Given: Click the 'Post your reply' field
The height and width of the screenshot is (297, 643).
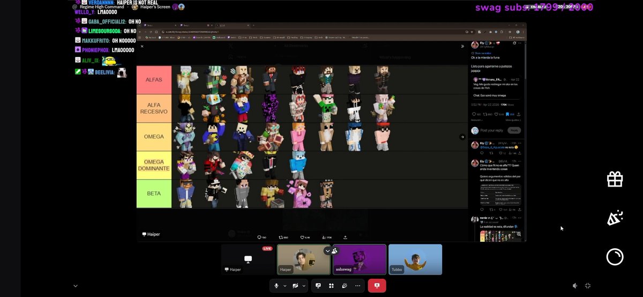Looking at the screenshot, I should tap(493, 130).
